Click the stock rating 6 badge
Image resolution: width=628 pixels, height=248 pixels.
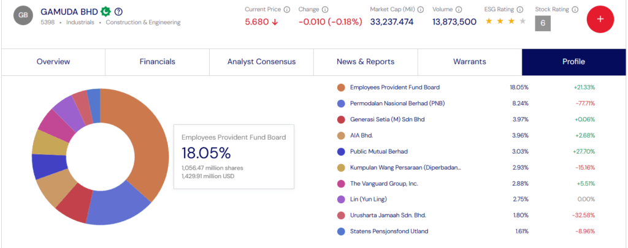(542, 23)
